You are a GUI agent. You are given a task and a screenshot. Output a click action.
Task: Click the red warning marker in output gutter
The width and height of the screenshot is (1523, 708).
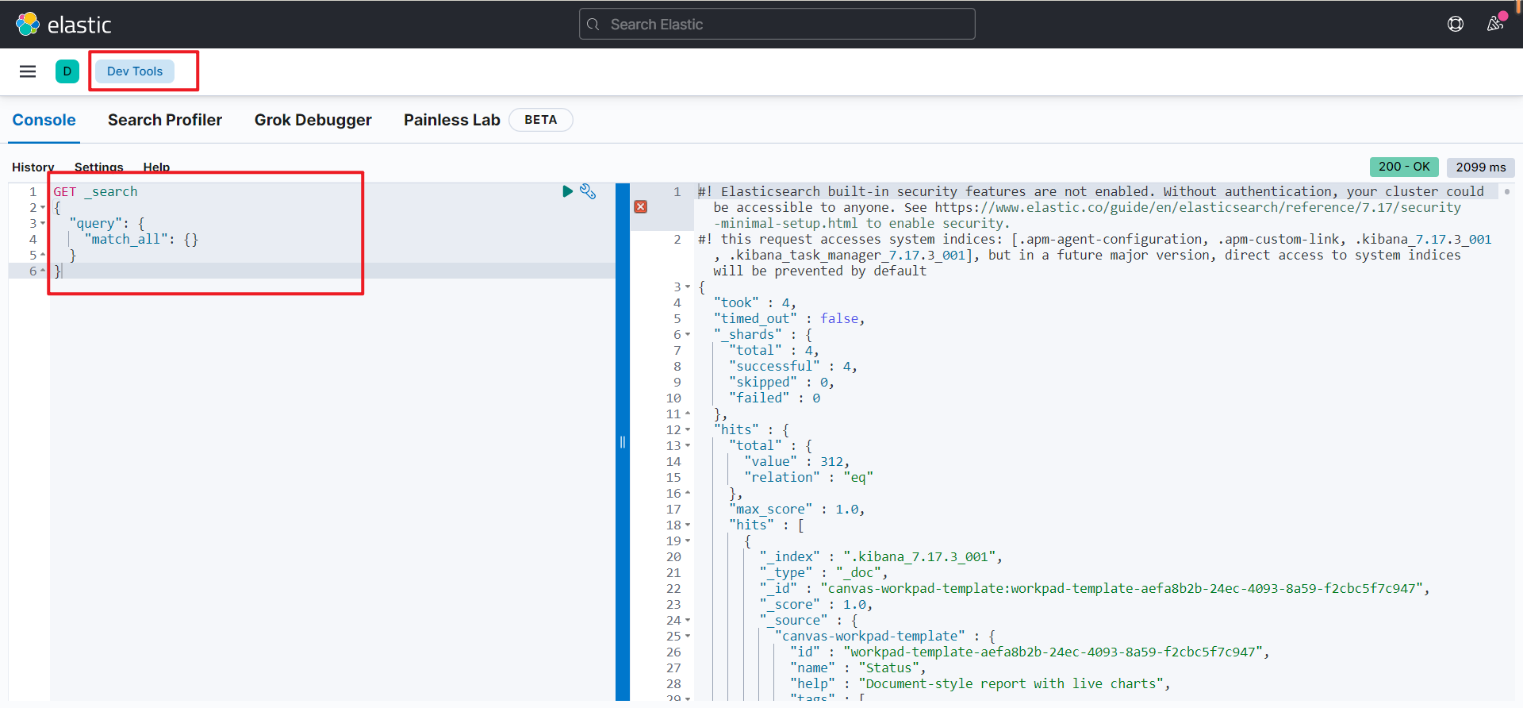641,207
